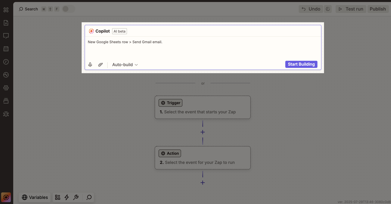Open the Search field in top bar
This screenshot has height=204, width=391.
tap(28, 9)
